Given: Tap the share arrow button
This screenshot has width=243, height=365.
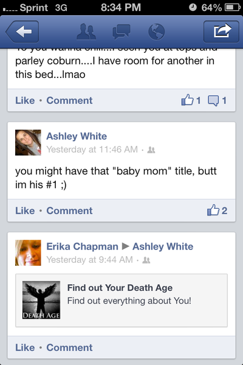Looking at the screenshot, I should click(221, 32).
